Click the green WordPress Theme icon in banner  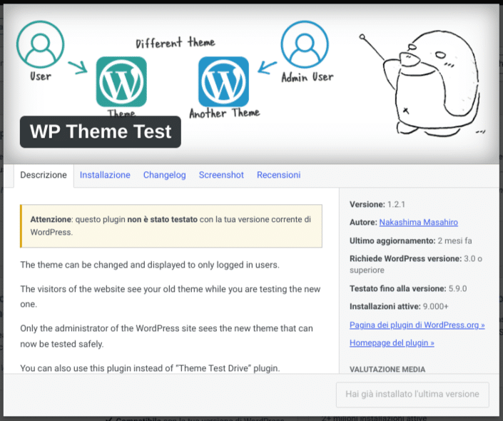[121, 81]
